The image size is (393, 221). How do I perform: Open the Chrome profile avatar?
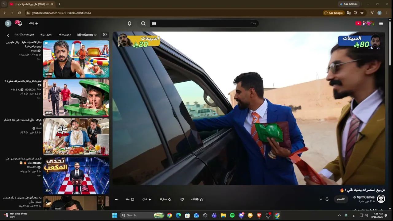379,13
